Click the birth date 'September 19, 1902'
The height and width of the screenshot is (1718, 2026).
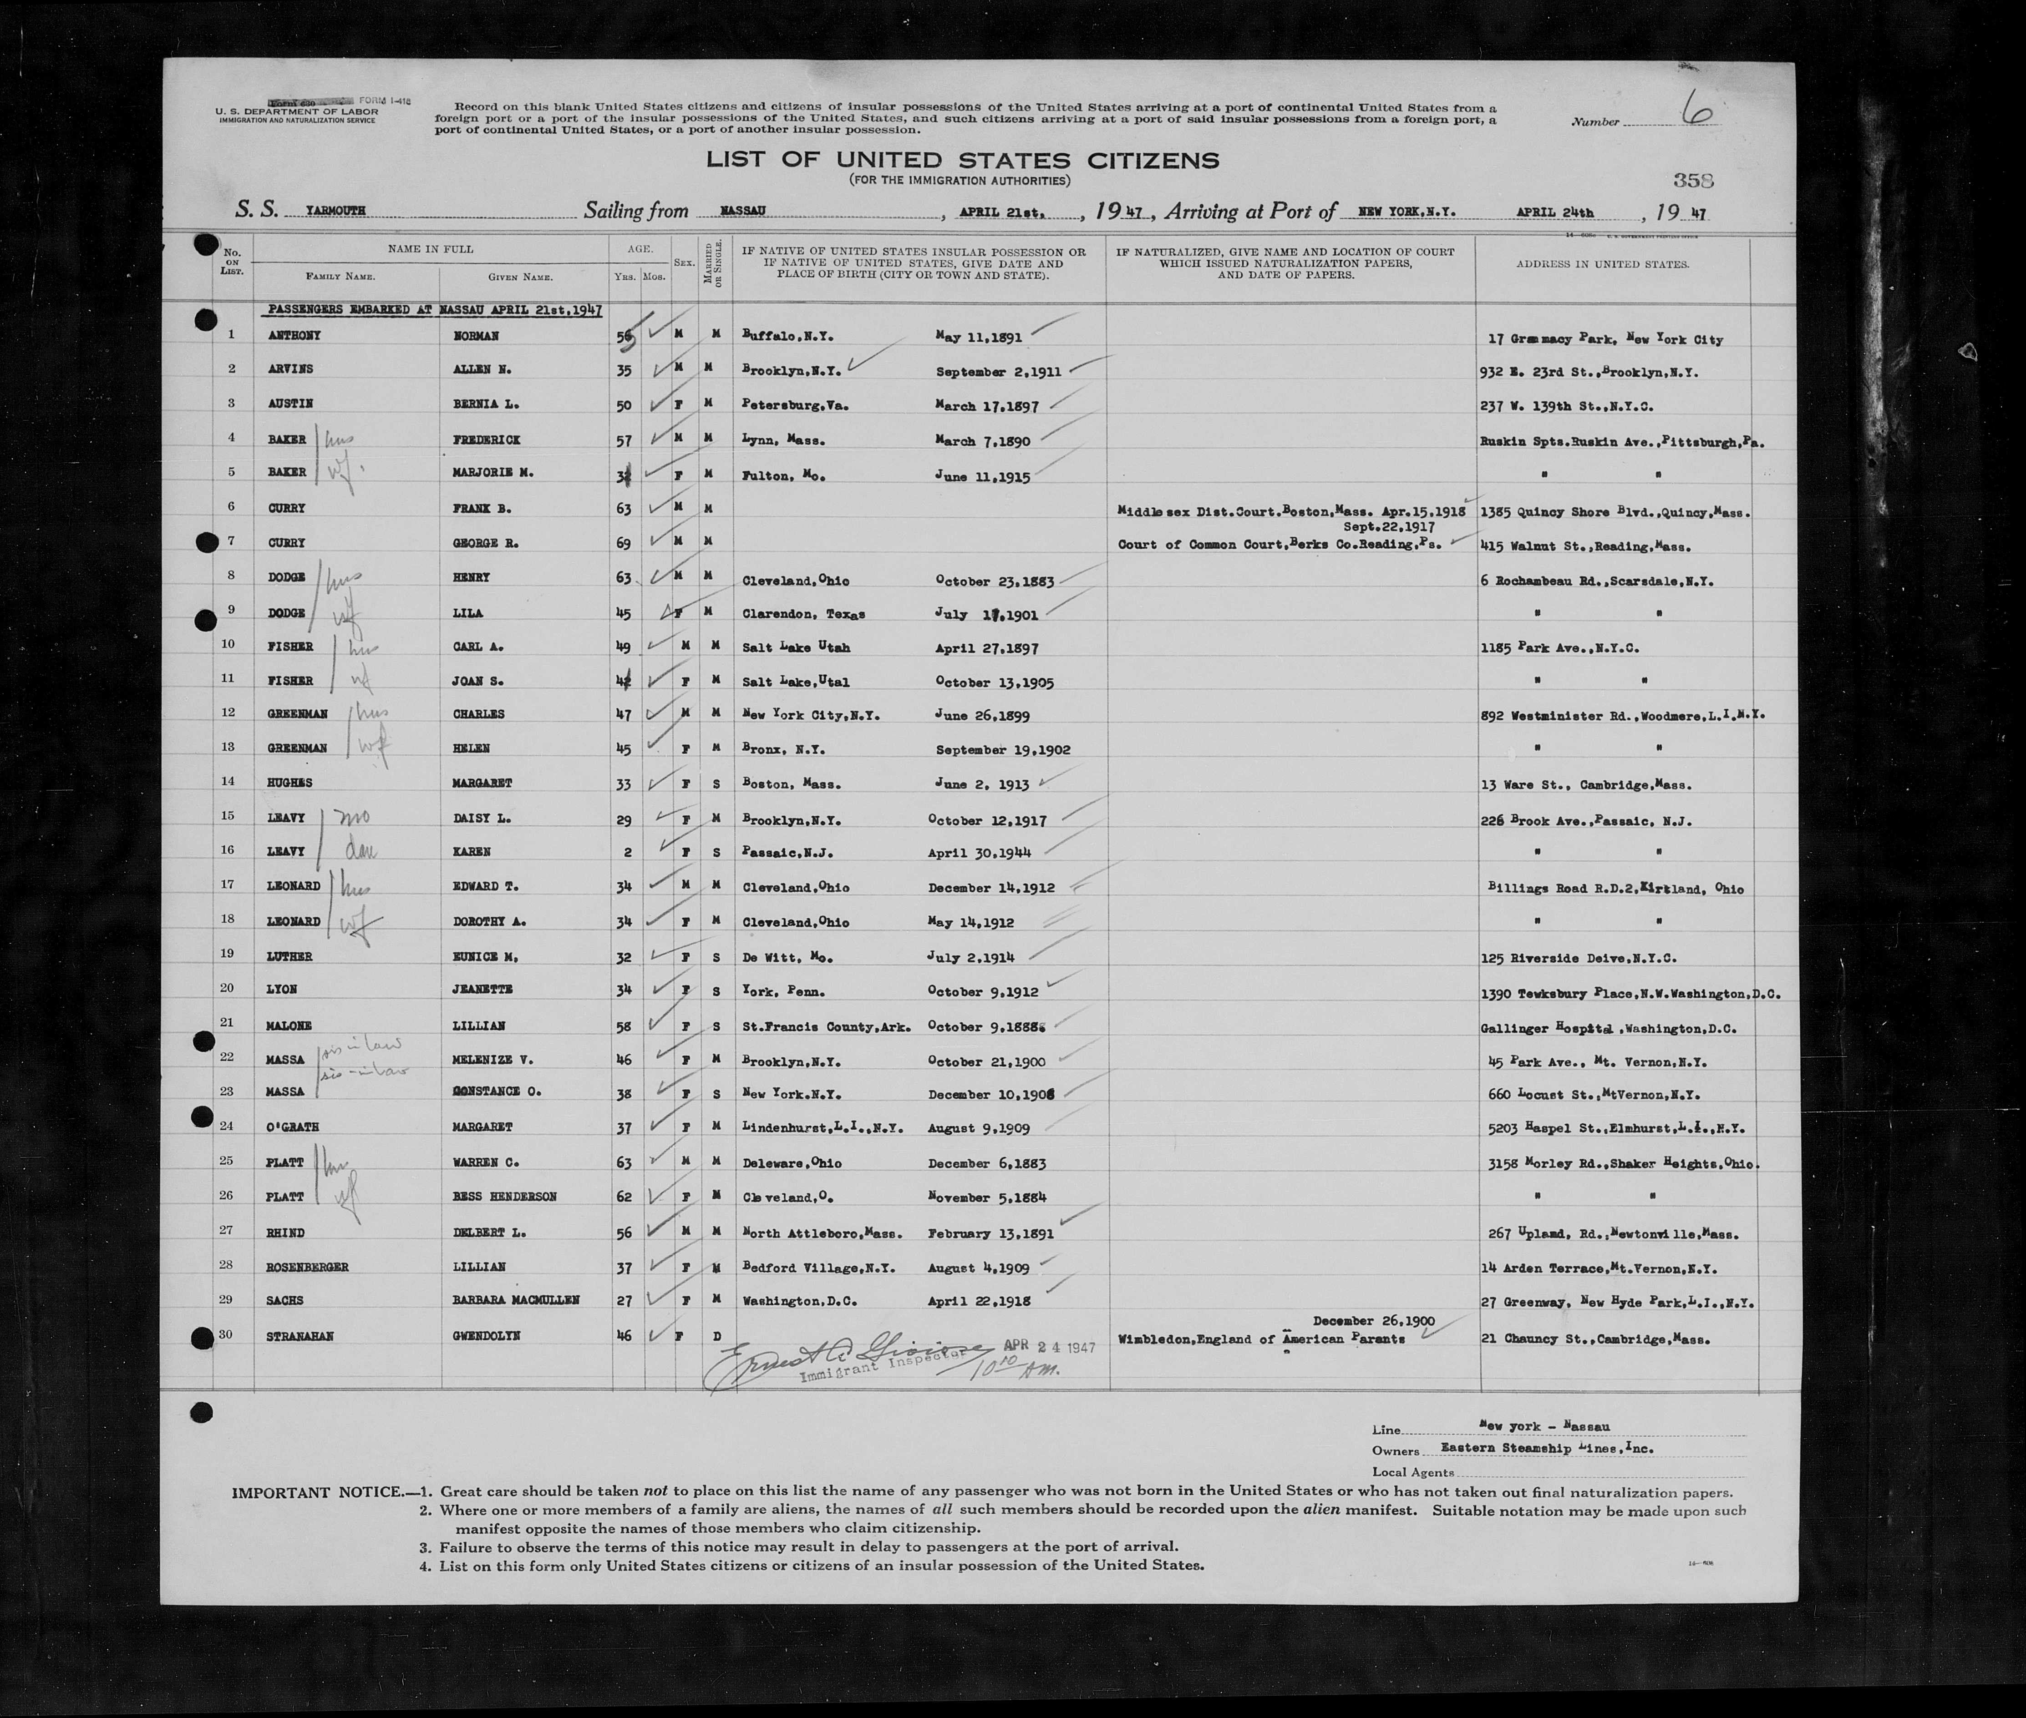(1003, 750)
